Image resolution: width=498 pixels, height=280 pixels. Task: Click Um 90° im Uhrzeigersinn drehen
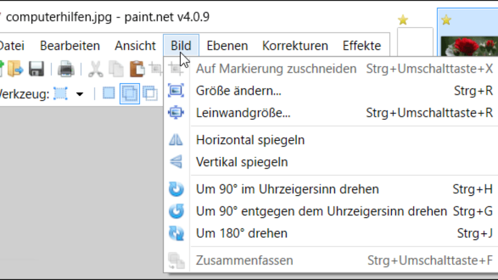click(x=330, y=190)
